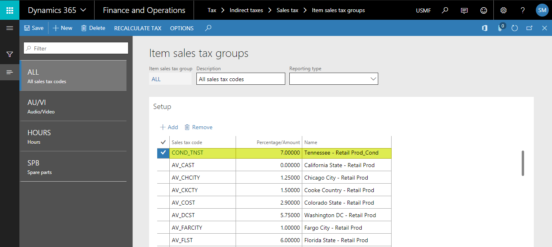The height and width of the screenshot is (247, 552).
Task: Open form in new window icon
Action: 530,28
